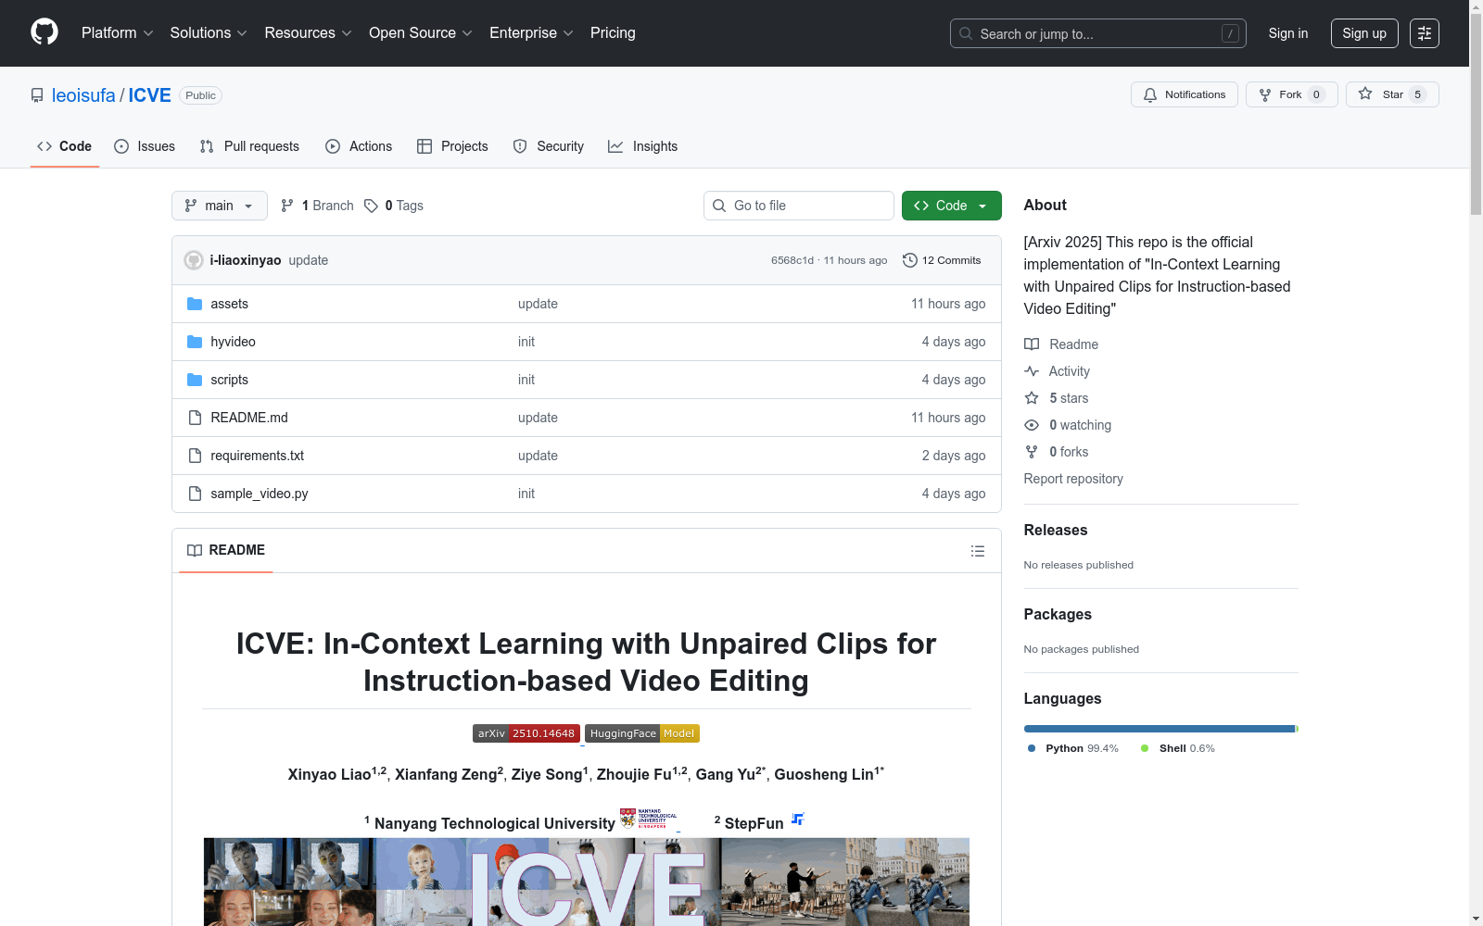Open the arXiv 2510.14648 badge

(526, 733)
